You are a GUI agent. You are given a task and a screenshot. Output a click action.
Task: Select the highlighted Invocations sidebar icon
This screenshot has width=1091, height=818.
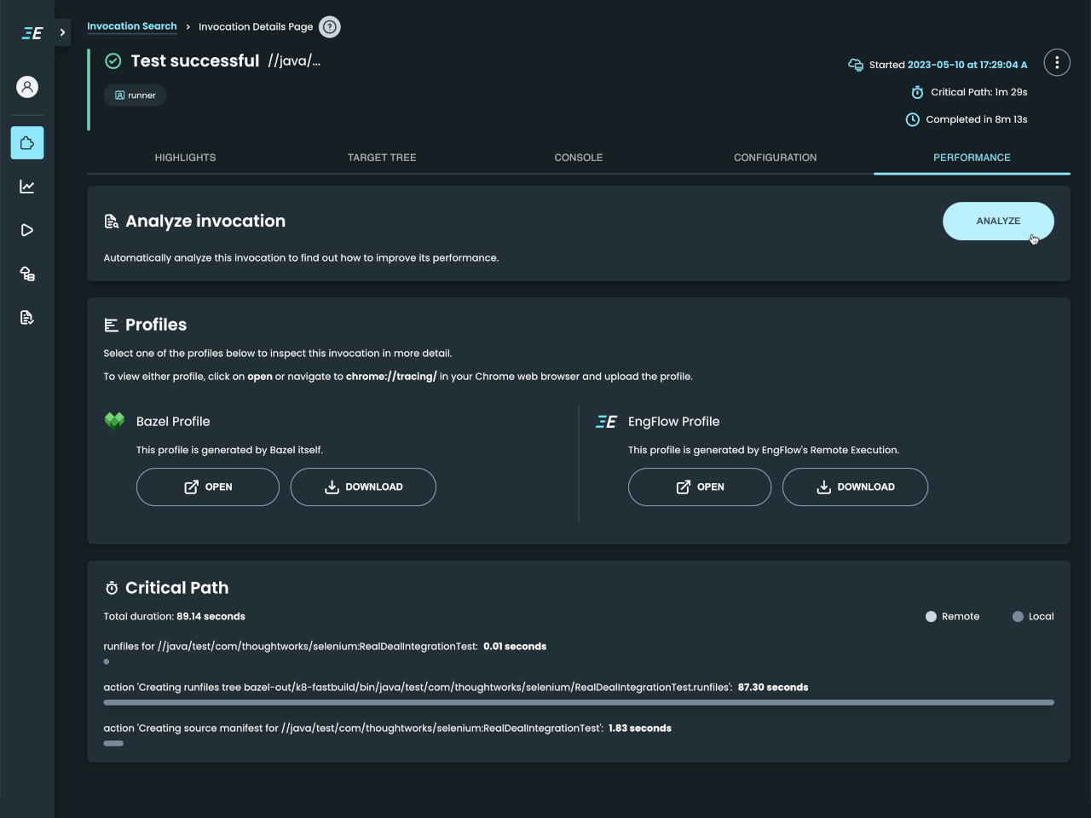26,142
